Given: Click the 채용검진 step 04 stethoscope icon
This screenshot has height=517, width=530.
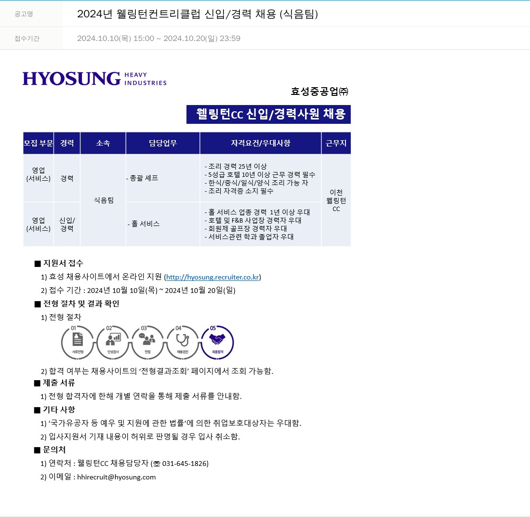Looking at the screenshot, I should (183, 342).
